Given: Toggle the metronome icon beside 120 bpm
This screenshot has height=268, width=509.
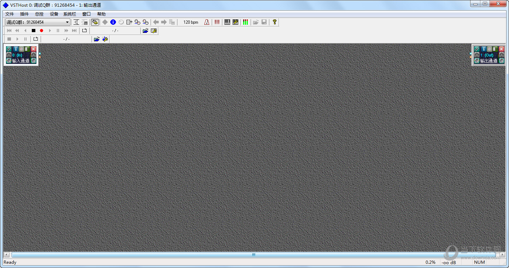Looking at the screenshot, I should [x=207, y=22].
